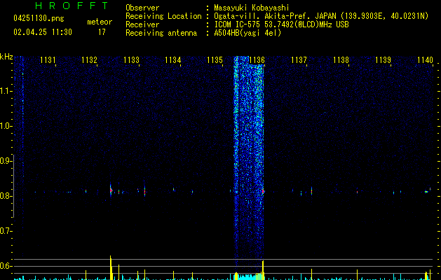Click the 'Receiving Location' label
The width and height of the screenshot is (441, 280).
click(x=163, y=16)
